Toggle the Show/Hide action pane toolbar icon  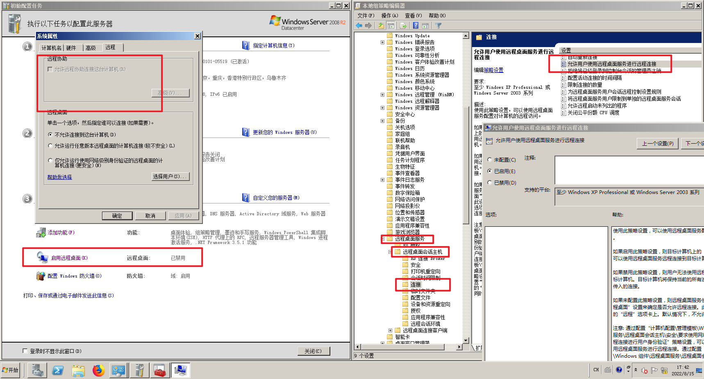click(425, 26)
